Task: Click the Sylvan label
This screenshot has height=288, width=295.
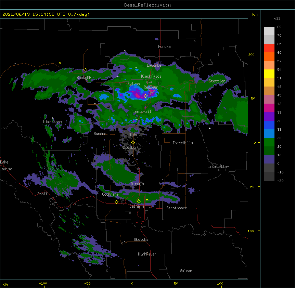Action: pos(133,84)
